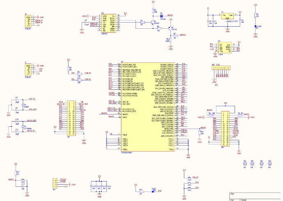Click decoupling capacitor C13
Viewport: 283px width, 201px height.
91,186
